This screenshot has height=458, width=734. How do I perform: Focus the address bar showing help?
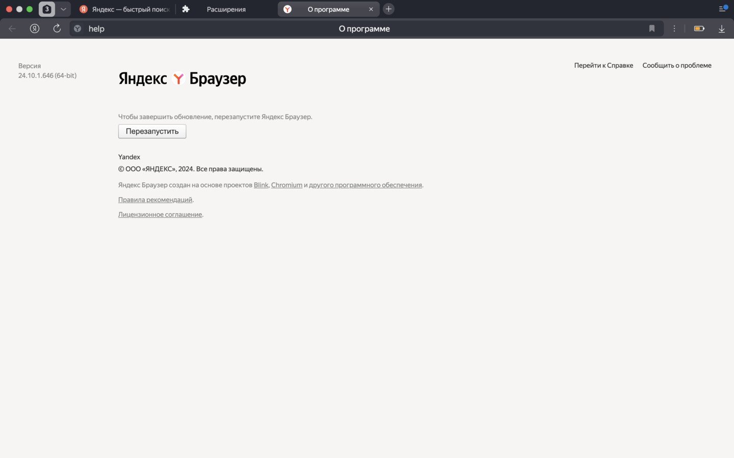(x=366, y=28)
